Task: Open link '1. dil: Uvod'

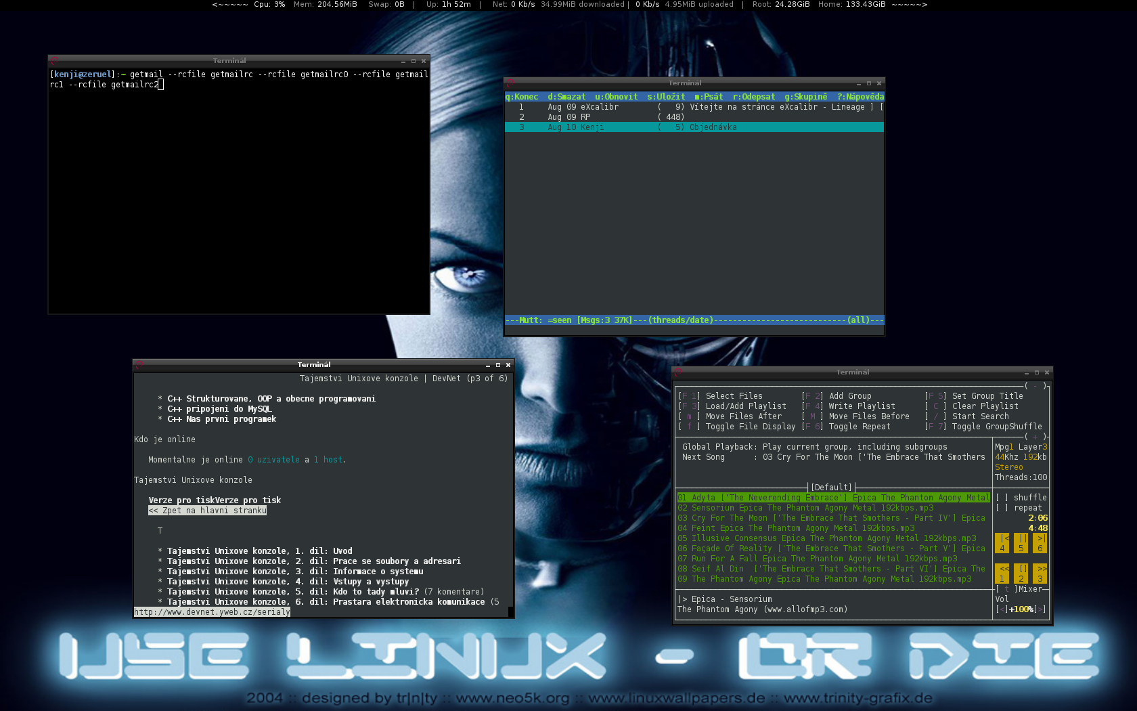Action: pyautogui.click(x=260, y=551)
